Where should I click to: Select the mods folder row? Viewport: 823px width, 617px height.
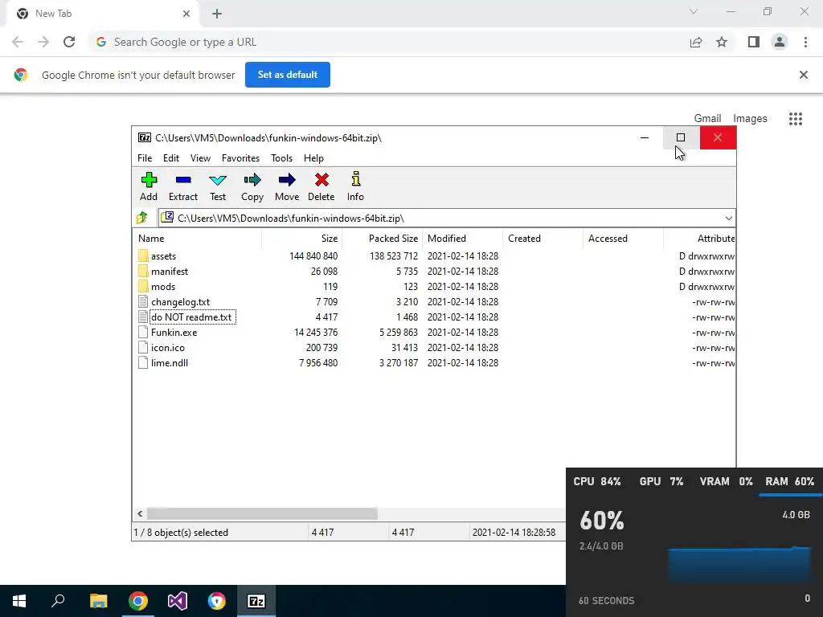click(x=434, y=287)
